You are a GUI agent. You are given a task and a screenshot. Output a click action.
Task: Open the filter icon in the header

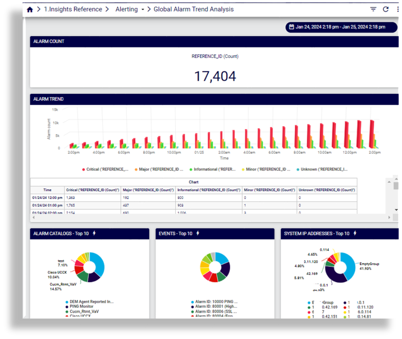[x=373, y=9]
